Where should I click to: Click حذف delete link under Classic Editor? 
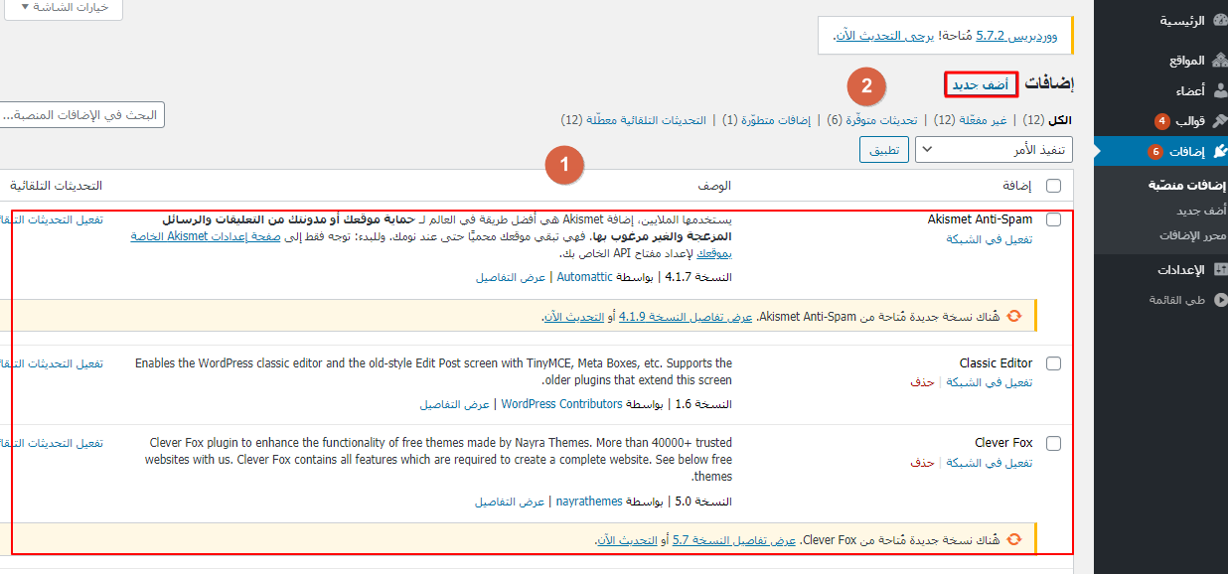pyautogui.click(x=923, y=382)
